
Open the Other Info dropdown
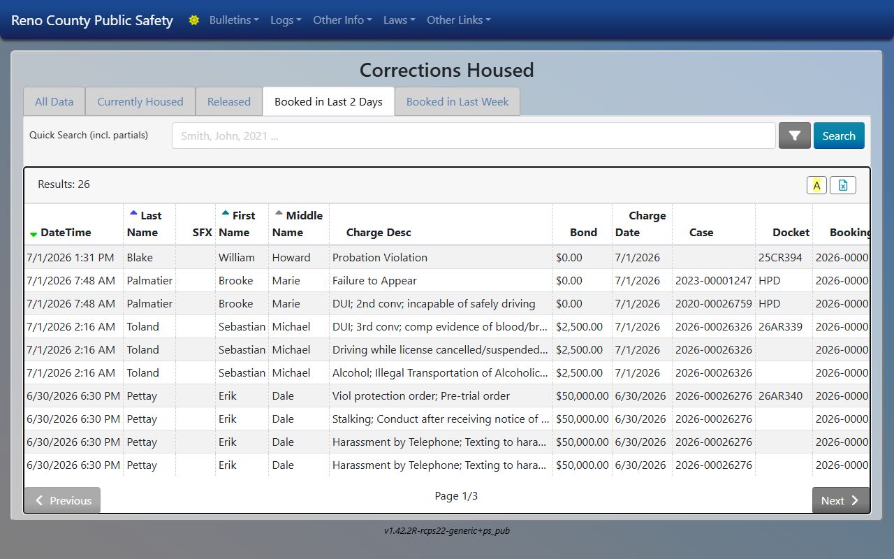coord(342,20)
